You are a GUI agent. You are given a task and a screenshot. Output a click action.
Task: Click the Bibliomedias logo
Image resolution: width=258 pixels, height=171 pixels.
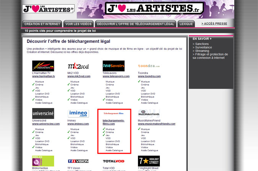(x=43, y=161)
